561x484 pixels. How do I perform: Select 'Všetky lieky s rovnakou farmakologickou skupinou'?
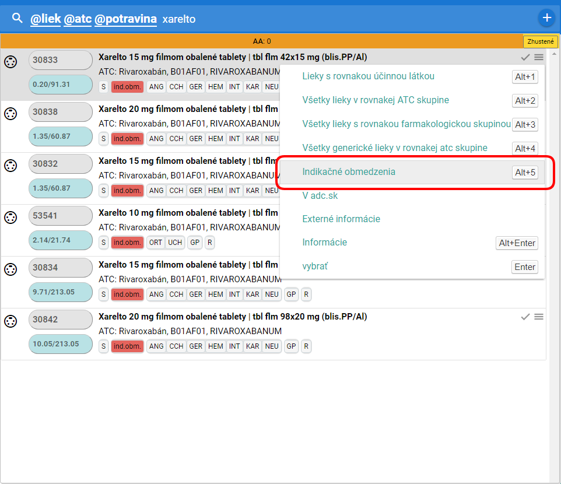[412, 124]
